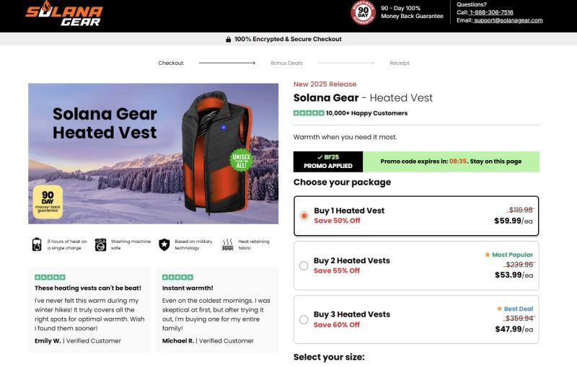Select Buy 1 Heated Vest radio button
577x367 pixels.
click(304, 216)
